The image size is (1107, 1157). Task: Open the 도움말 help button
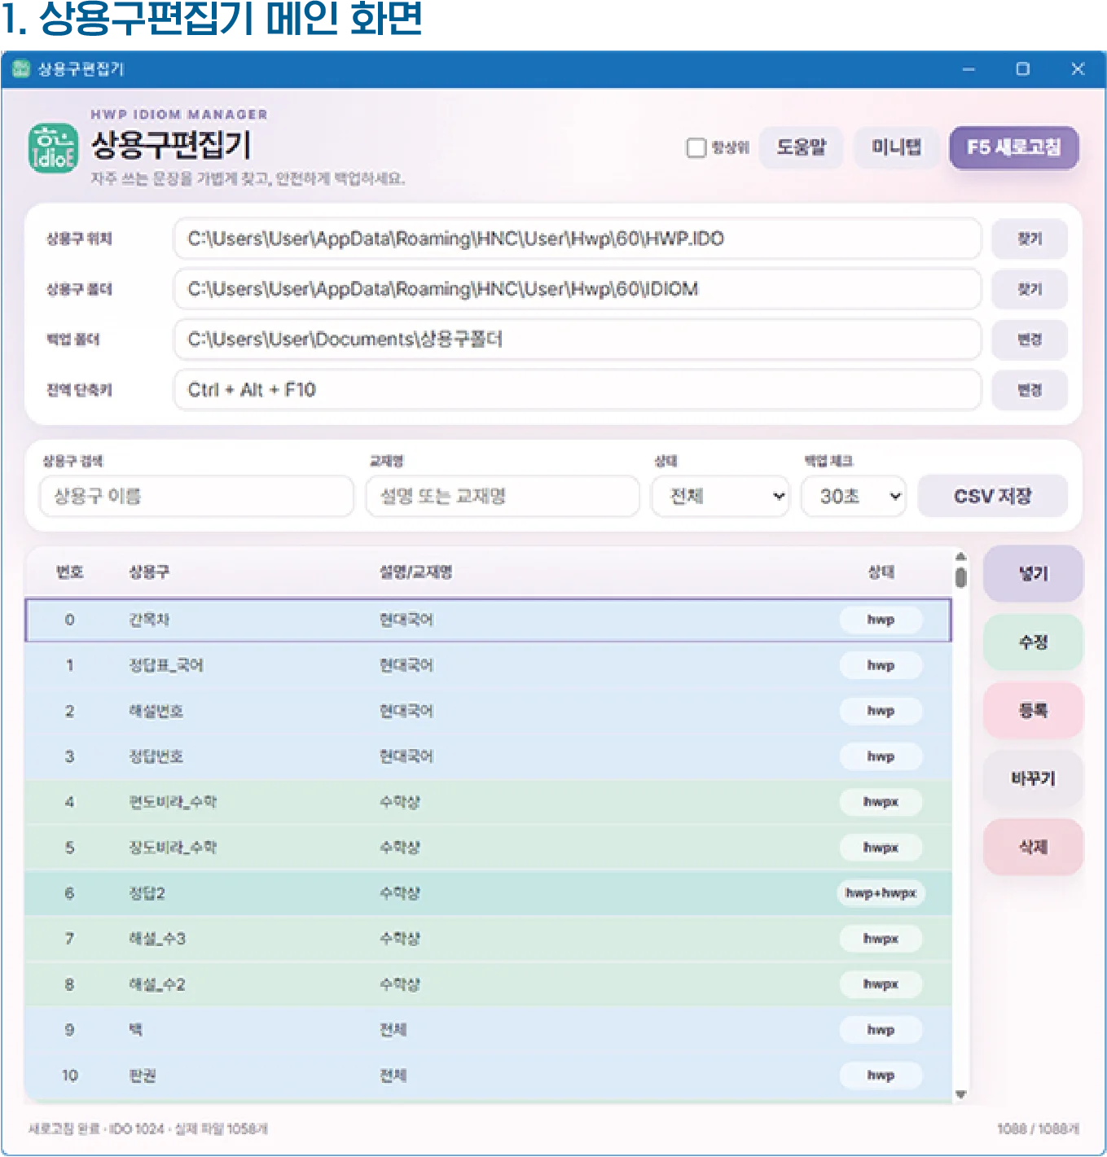(801, 147)
